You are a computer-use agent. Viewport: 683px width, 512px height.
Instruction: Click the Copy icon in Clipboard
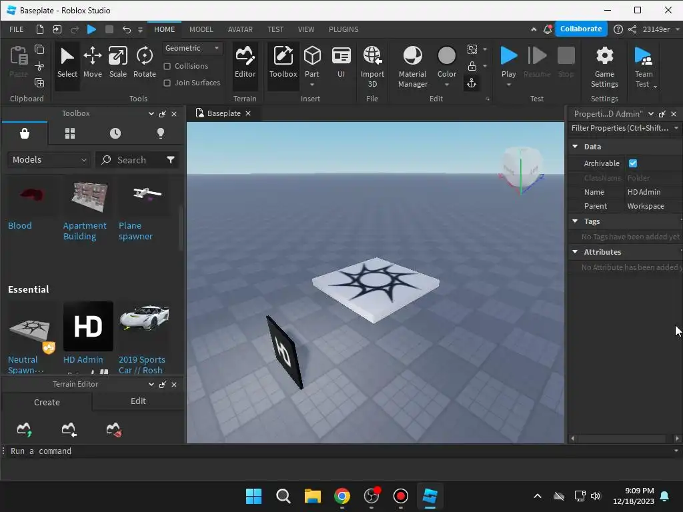pyautogui.click(x=39, y=49)
